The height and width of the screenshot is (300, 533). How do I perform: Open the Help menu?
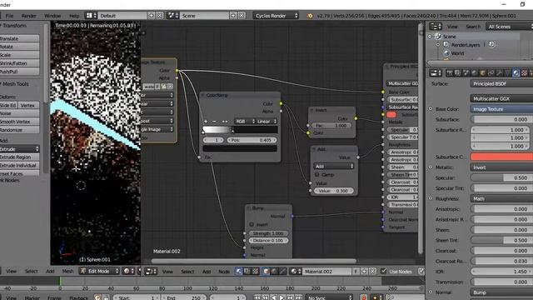click(x=74, y=16)
